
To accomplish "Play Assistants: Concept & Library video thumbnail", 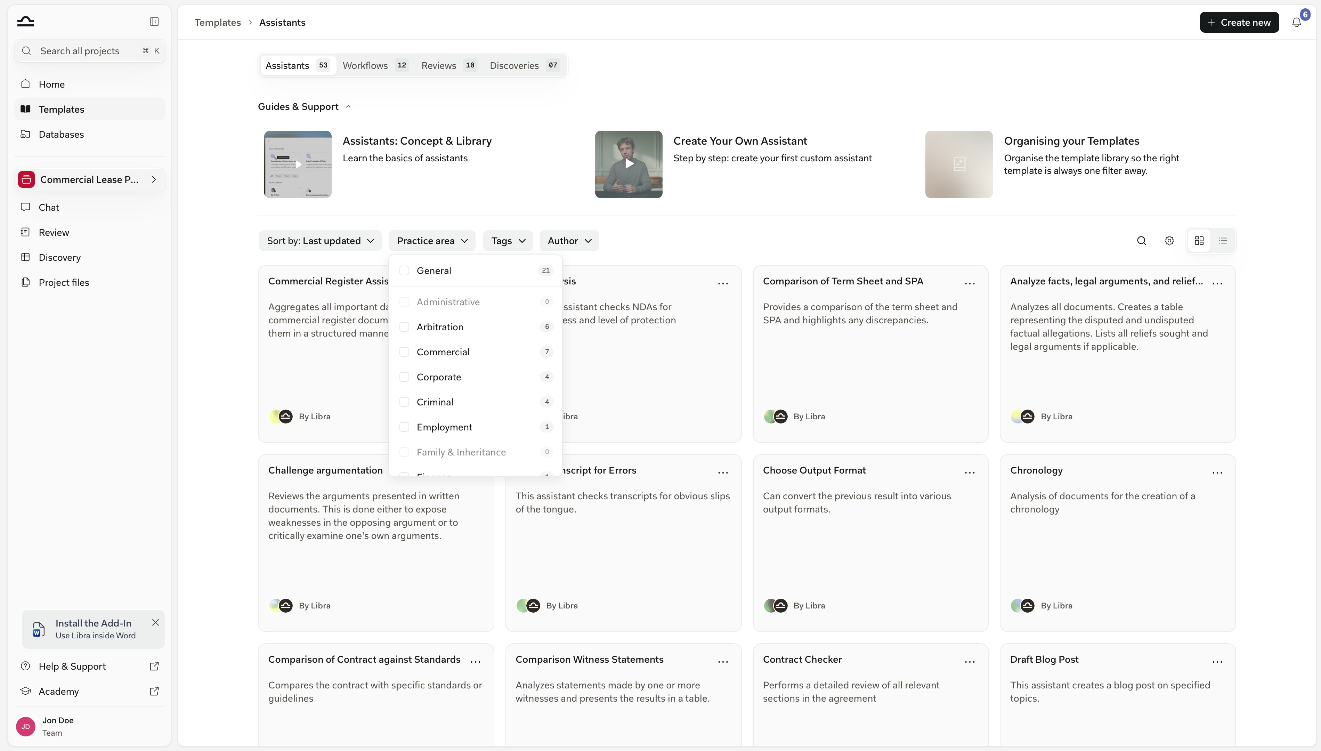I will point(298,164).
